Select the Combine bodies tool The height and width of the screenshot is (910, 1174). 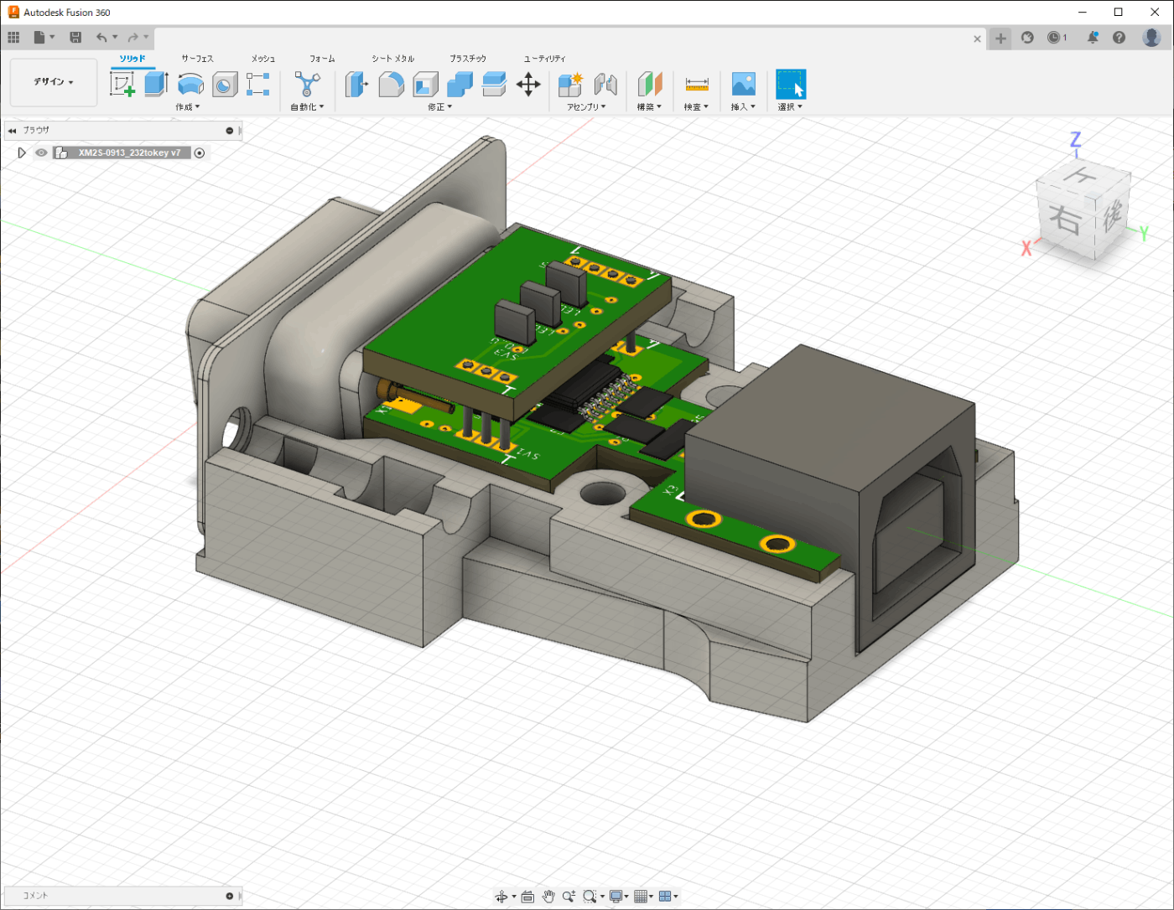[460, 84]
